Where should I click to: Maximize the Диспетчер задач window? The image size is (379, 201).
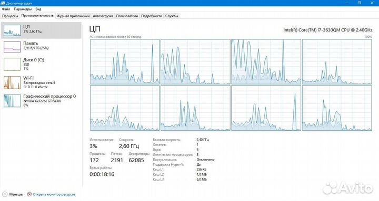[x=360, y=3]
